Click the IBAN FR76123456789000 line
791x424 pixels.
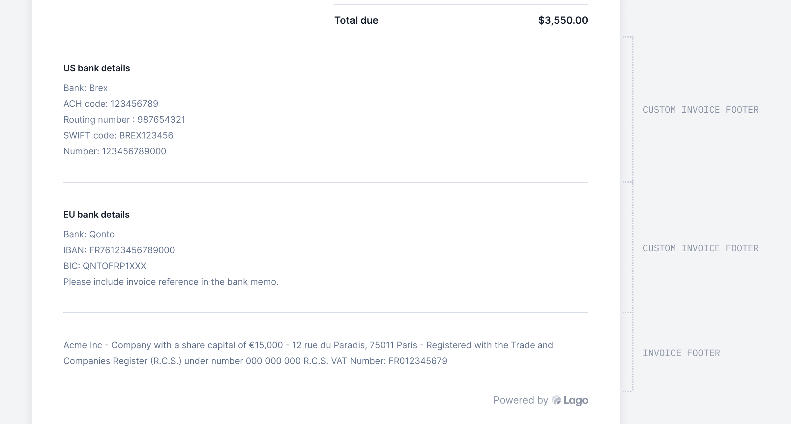coord(119,250)
